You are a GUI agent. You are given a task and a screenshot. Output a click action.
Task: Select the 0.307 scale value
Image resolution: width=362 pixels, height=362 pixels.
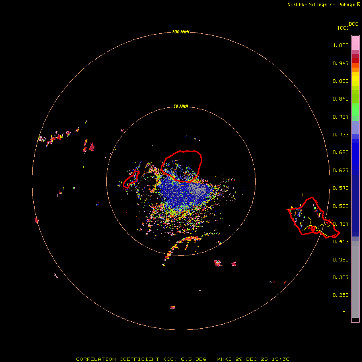[x=341, y=278]
